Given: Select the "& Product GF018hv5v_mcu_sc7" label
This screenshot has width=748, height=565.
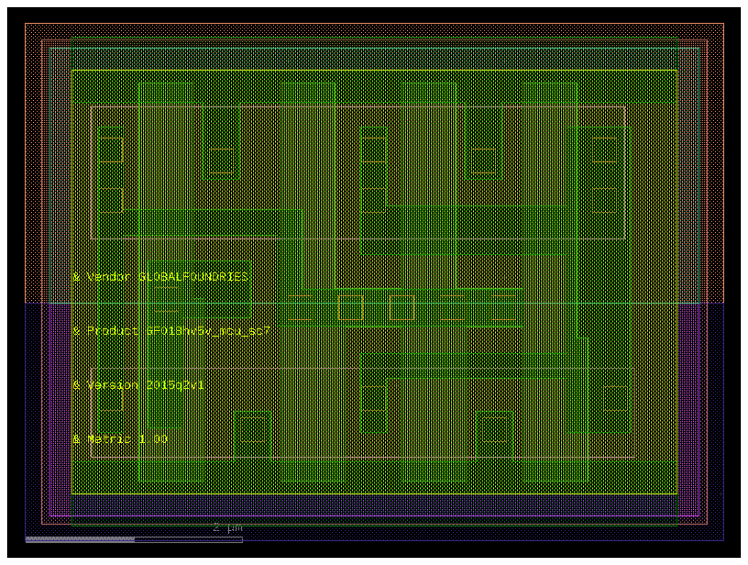Looking at the screenshot, I should (172, 331).
